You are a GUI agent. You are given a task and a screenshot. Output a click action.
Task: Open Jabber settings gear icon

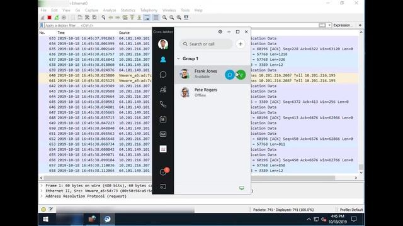pyautogui.click(x=220, y=32)
